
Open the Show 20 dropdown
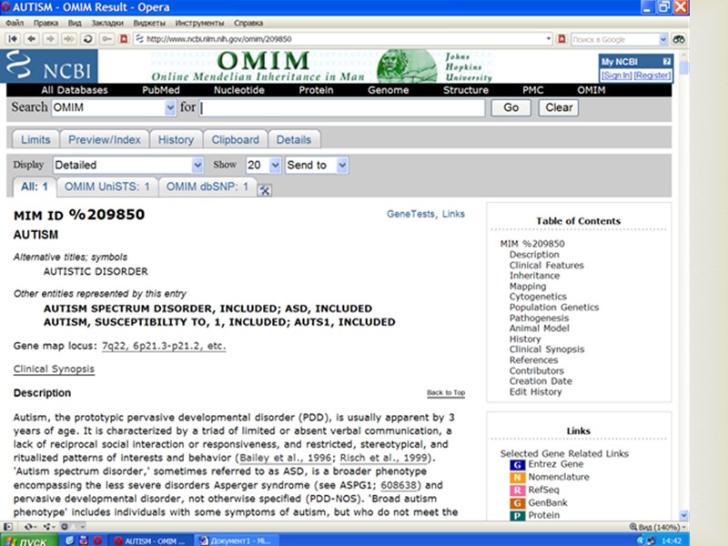point(275,165)
